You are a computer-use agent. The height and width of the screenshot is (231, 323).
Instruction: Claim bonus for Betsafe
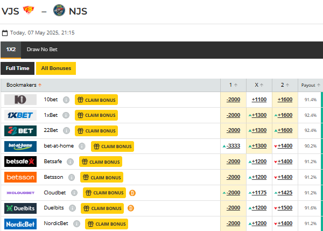[101, 162]
